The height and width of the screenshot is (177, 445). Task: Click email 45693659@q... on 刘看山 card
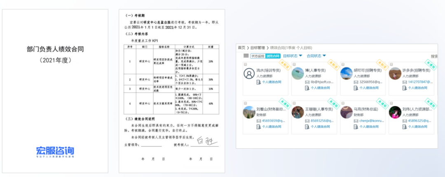(x=273, y=121)
